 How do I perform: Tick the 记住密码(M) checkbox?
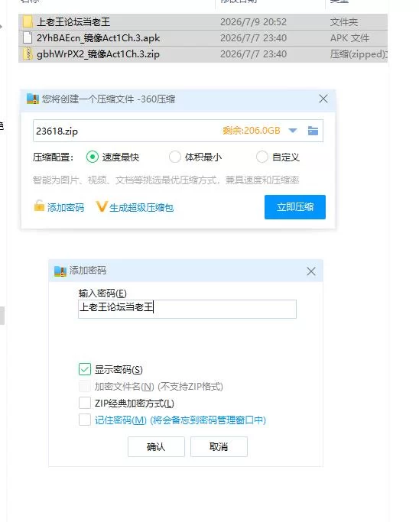point(85,420)
